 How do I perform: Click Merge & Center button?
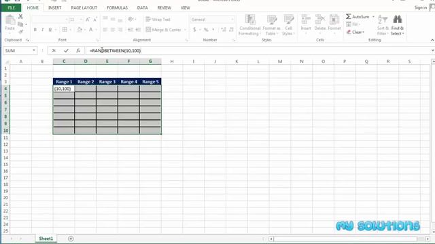pos(163,30)
